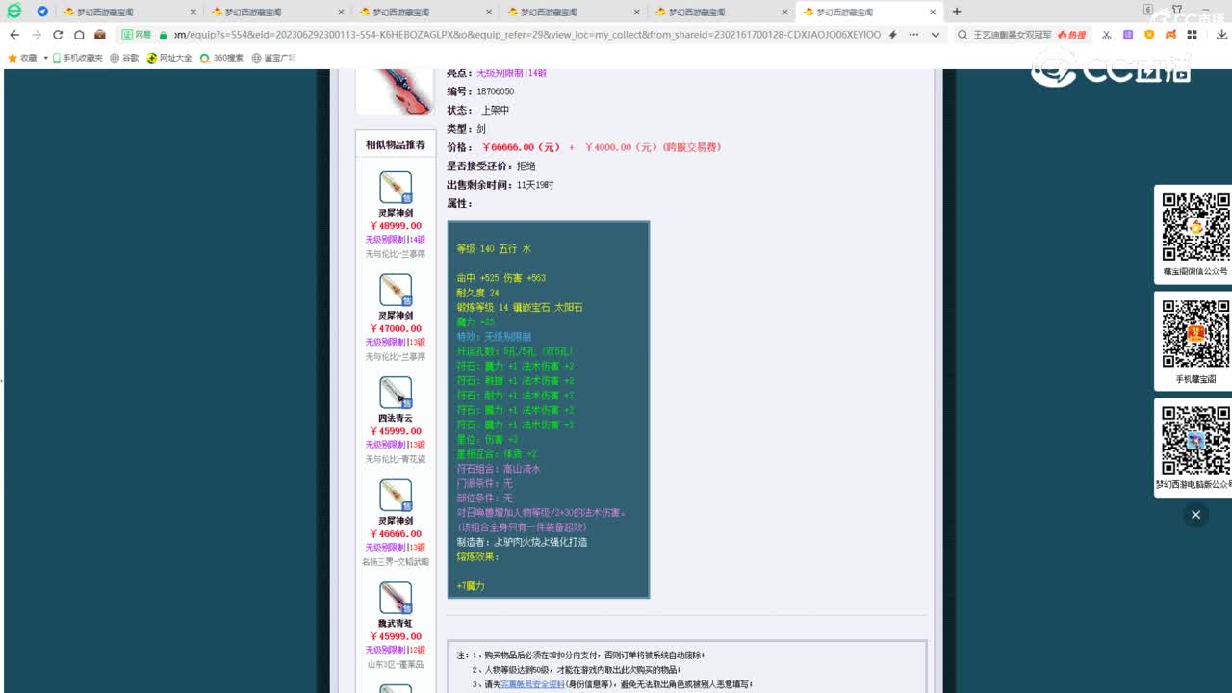Screen dimensions: 1232x693
Task: Open the three-dot browser menu
Action: tap(913, 35)
